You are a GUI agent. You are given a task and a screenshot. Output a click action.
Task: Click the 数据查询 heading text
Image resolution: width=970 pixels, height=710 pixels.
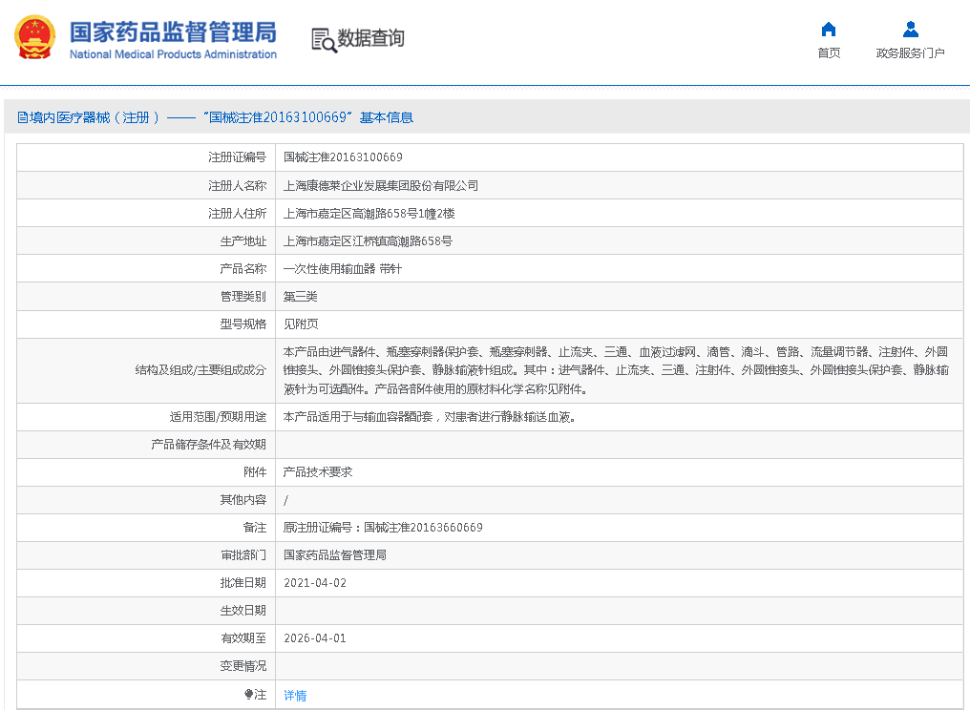click(x=371, y=38)
